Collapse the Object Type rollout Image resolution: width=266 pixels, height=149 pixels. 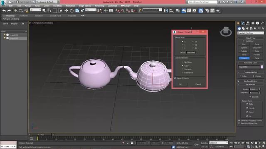pyautogui.click(x=251, y=38)
